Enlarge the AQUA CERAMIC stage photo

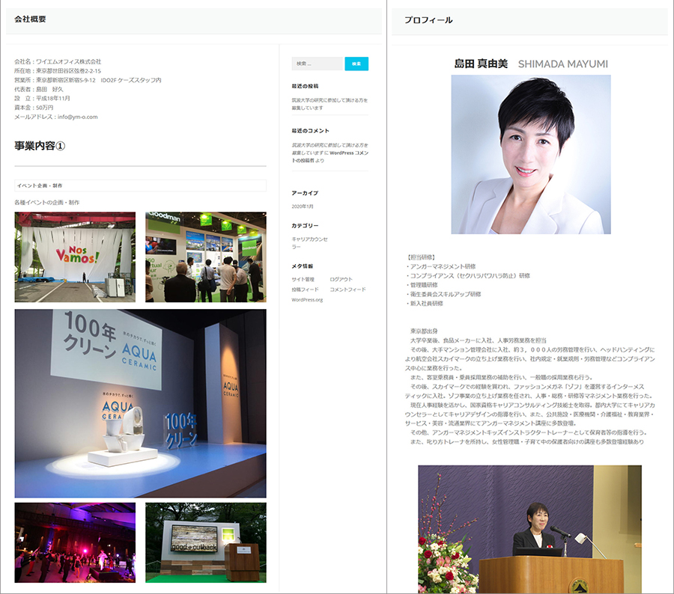140,403
